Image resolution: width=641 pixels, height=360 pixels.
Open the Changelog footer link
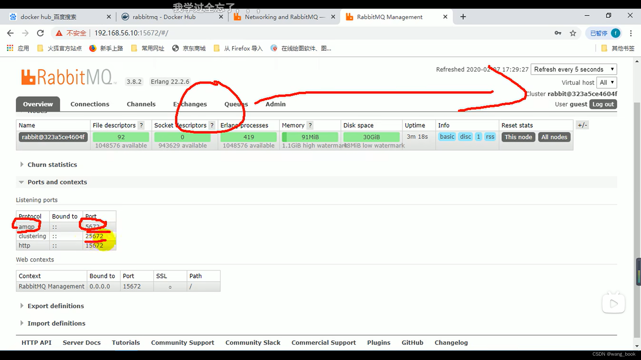click(451, 343)
